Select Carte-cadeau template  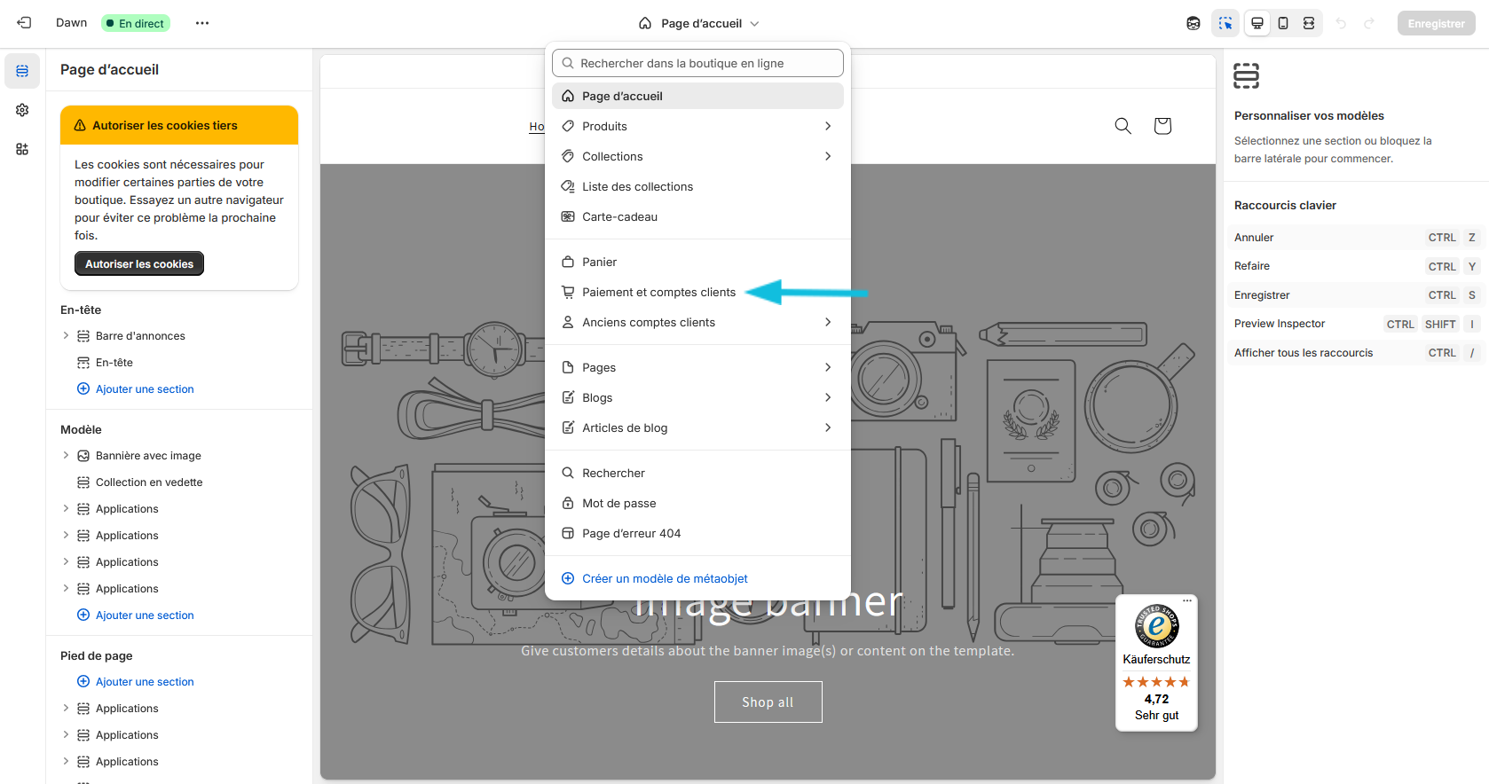coord(697,216)
